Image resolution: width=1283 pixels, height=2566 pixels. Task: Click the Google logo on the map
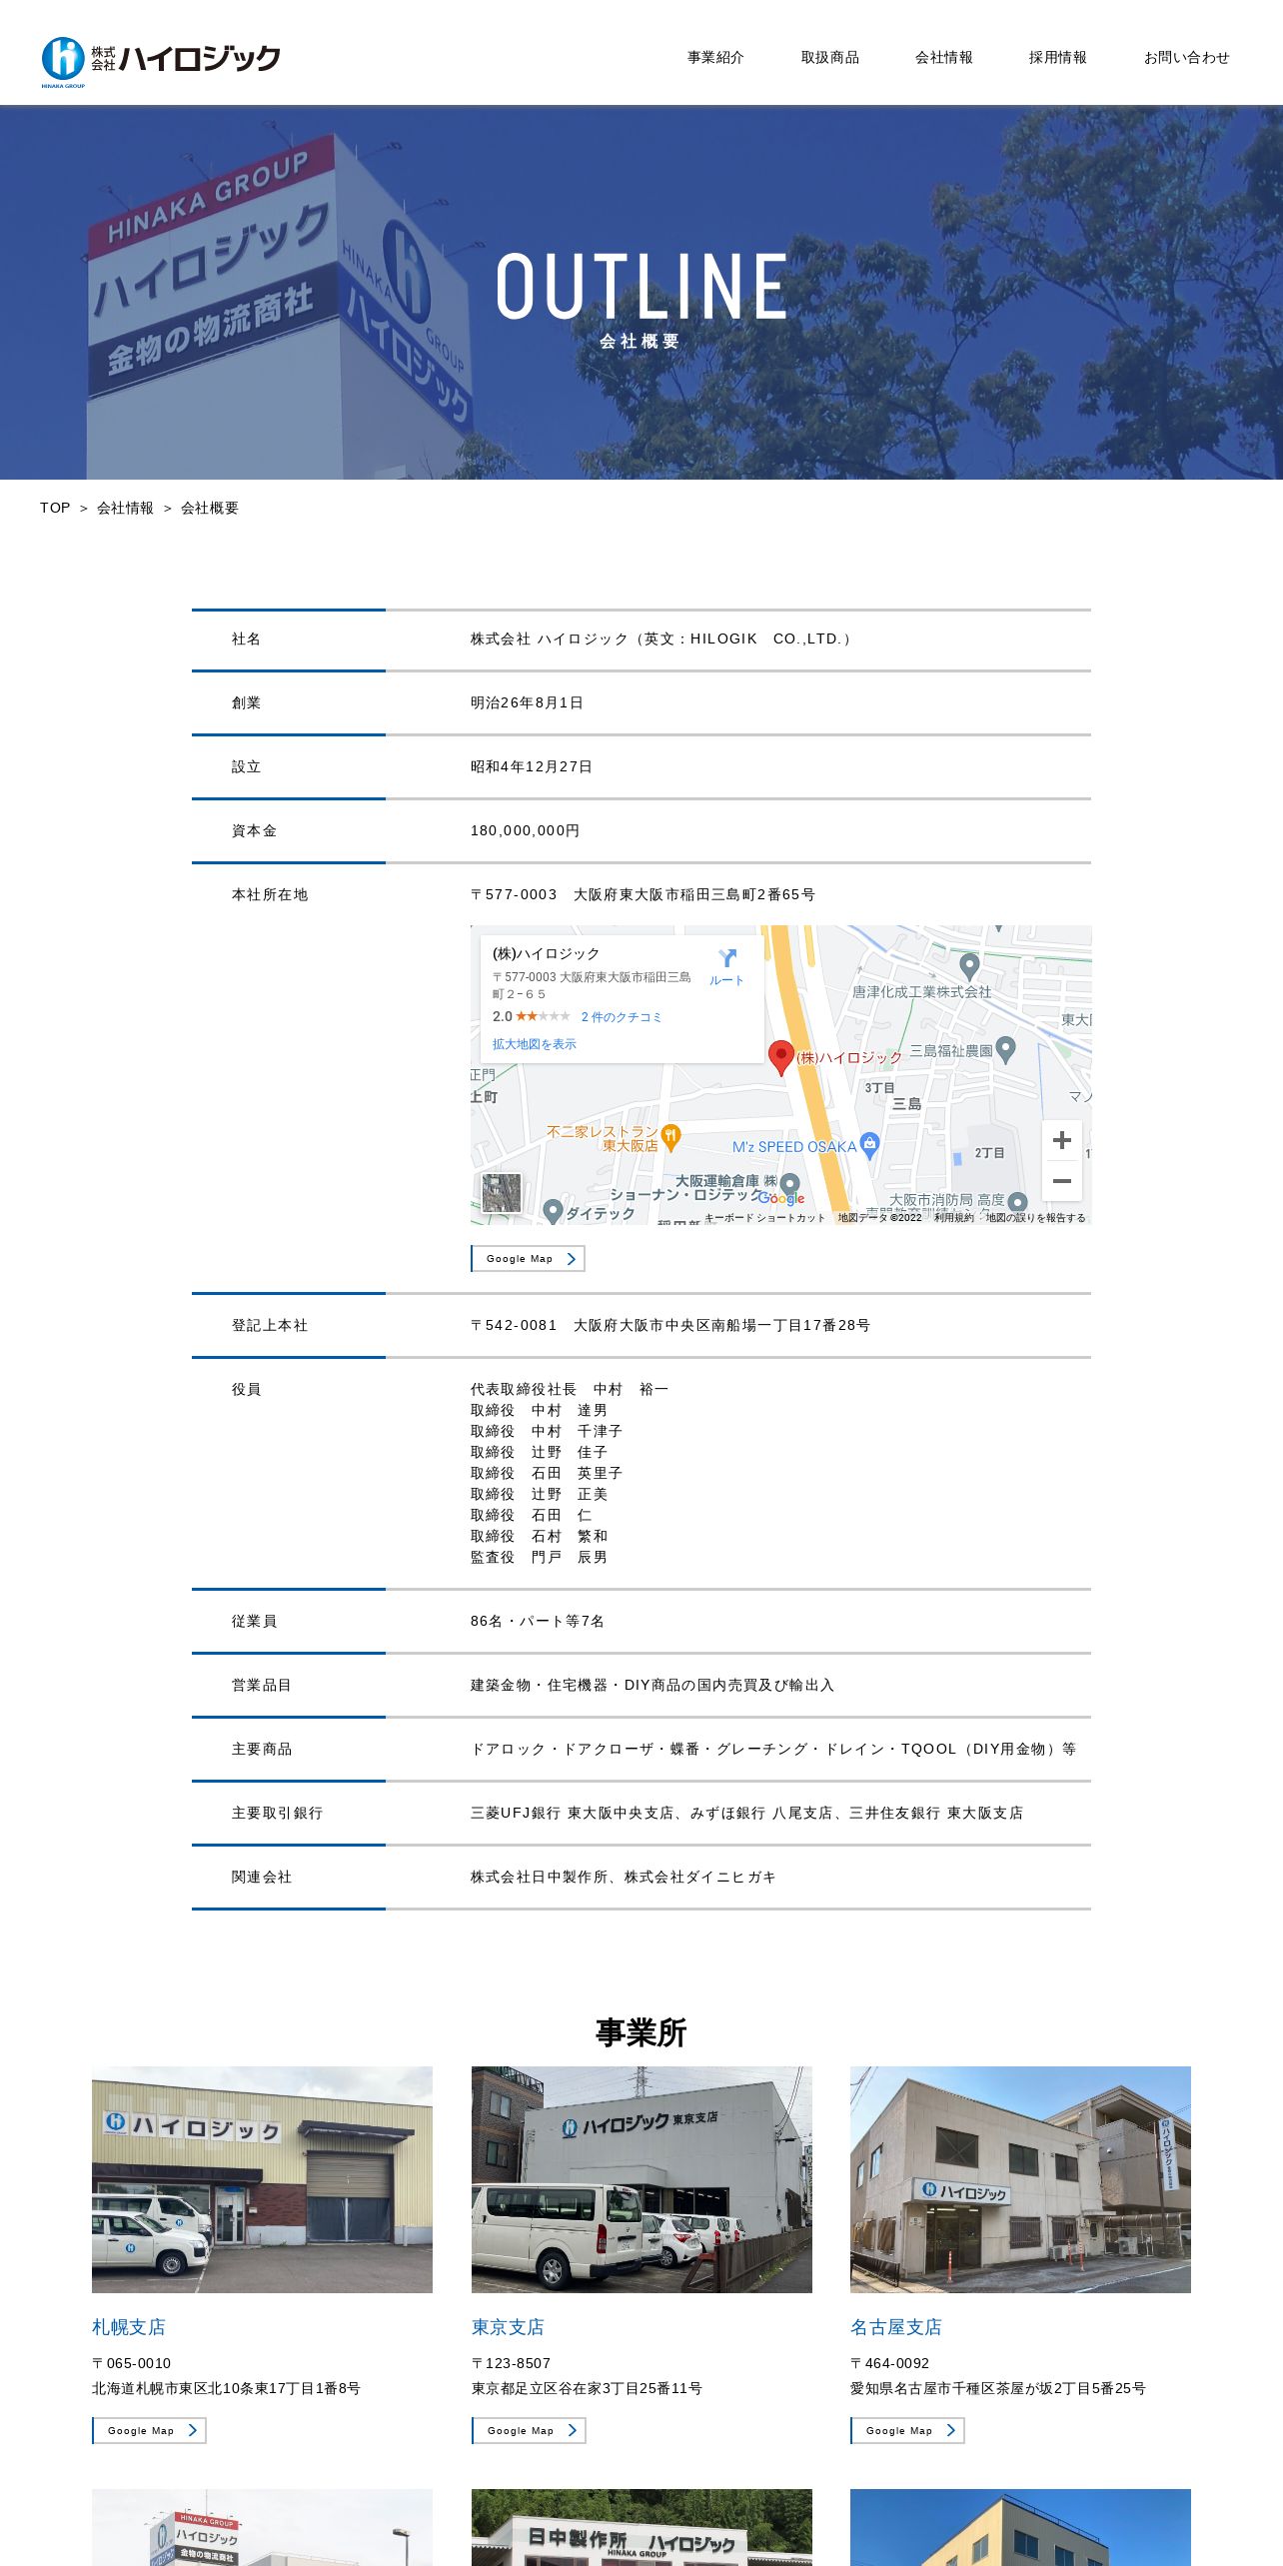pyautogui.click(x=781, y=1198)
